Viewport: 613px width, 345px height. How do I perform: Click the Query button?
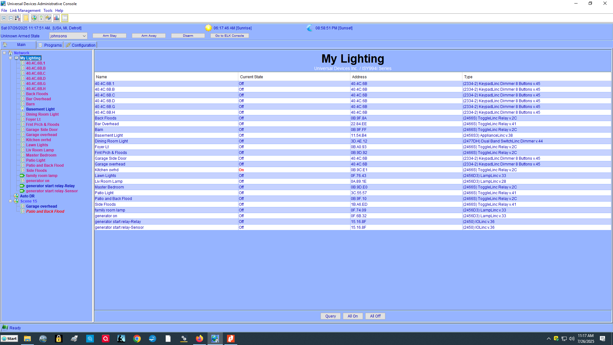click(x=330, y=316)
